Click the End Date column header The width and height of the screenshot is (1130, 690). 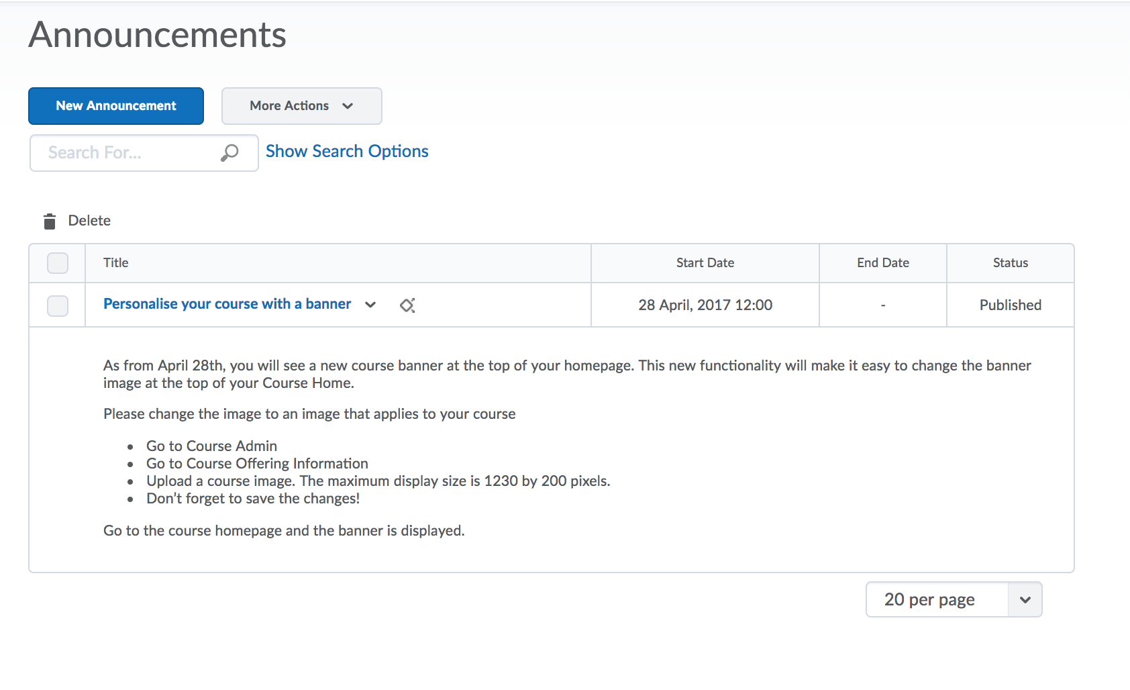click(882, 263)
